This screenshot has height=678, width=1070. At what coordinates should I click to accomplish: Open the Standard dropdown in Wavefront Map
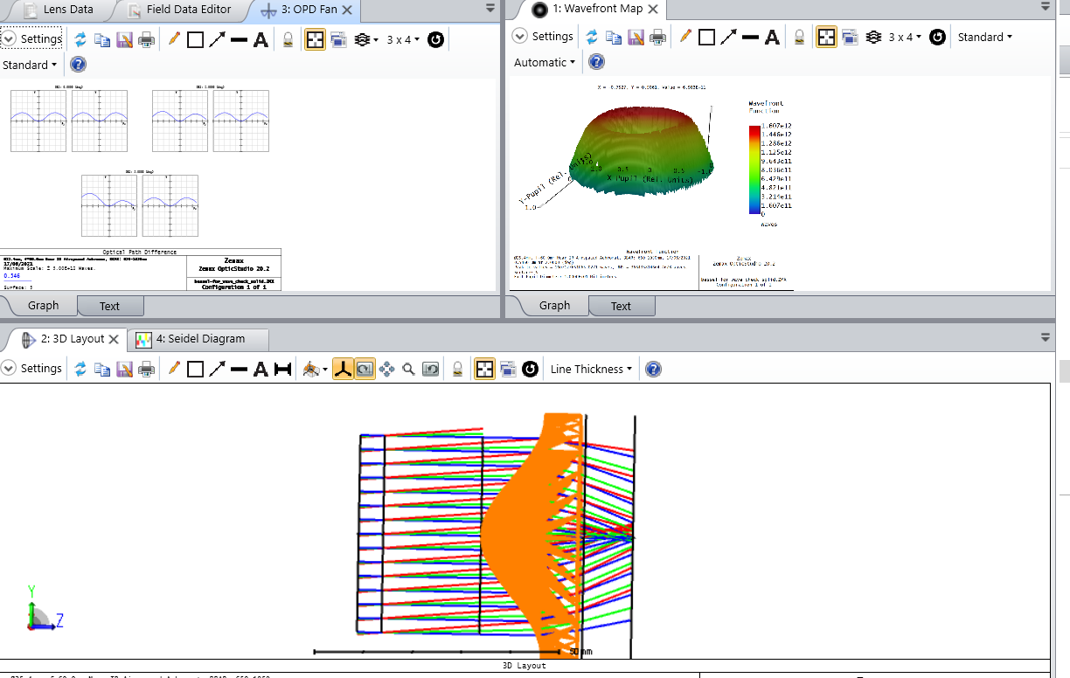(985, 37)
